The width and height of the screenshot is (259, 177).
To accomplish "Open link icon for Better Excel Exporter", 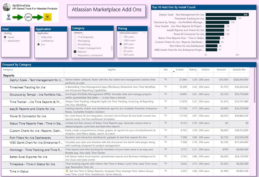I will click(166, 156).
